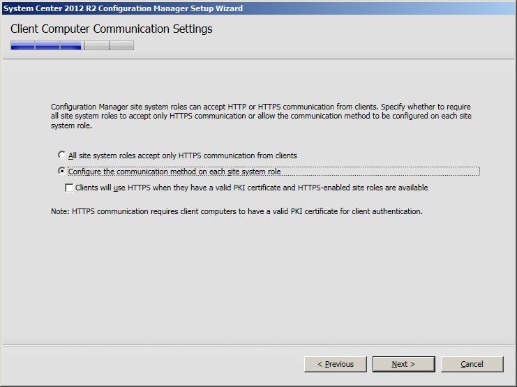Screen dimensions: 517x387
Task: Click the first filled progress bar segment
Action: coord(22,46)
